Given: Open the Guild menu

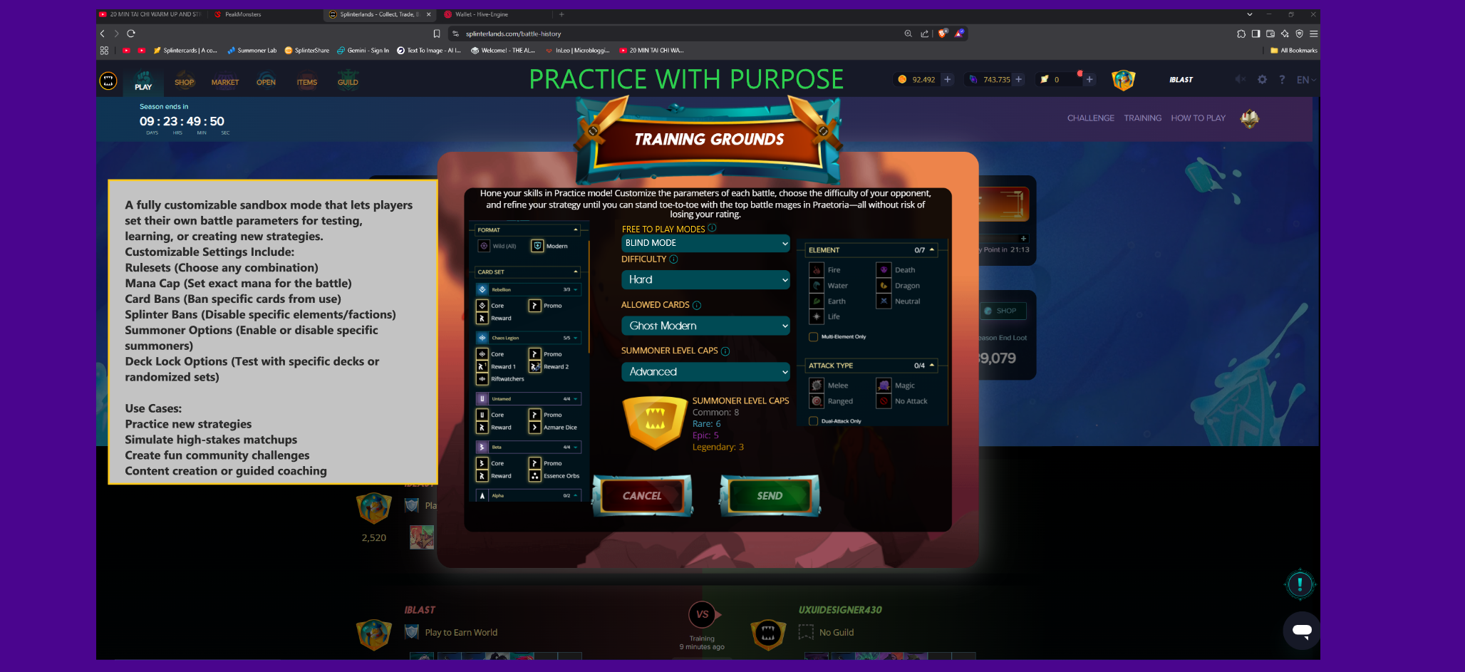Looking at the screenshot, I should point(348,80).
